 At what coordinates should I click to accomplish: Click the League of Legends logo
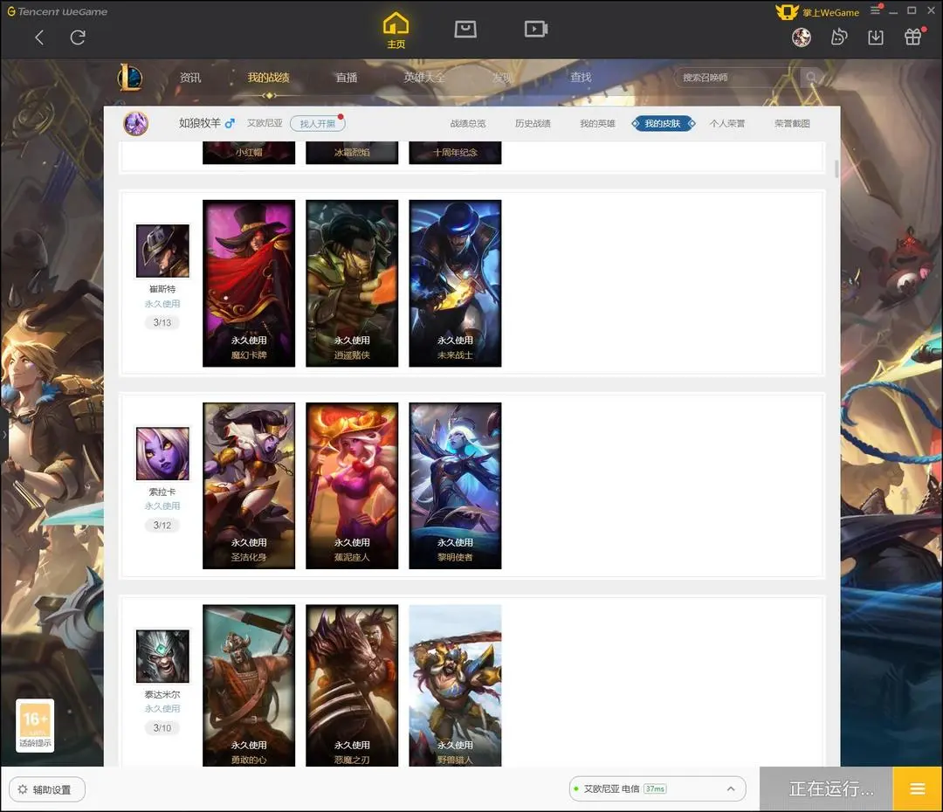coord(130,78)
